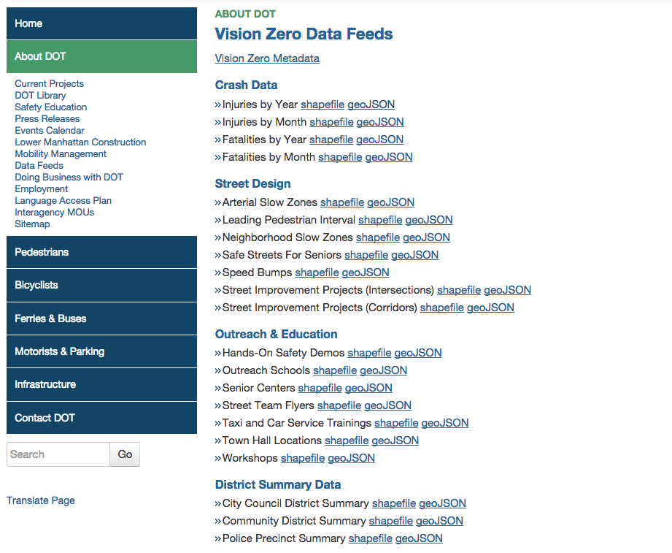This screenshot has height=553, width=672.
Task: Download Injuries by Year geoJSON
Action: [371, 104]
